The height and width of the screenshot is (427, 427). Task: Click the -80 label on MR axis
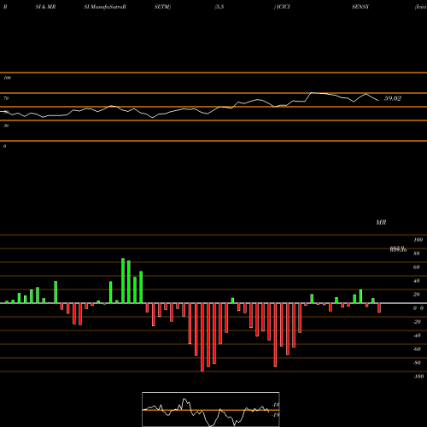(417, 363)
